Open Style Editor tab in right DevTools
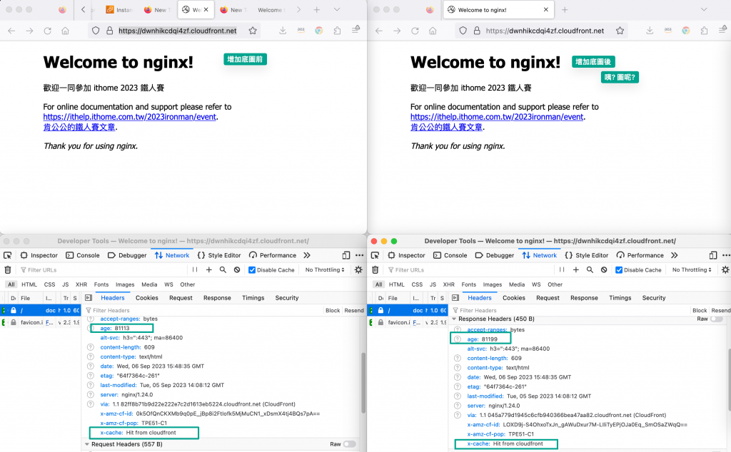The image size is (731, 452). 587,255
